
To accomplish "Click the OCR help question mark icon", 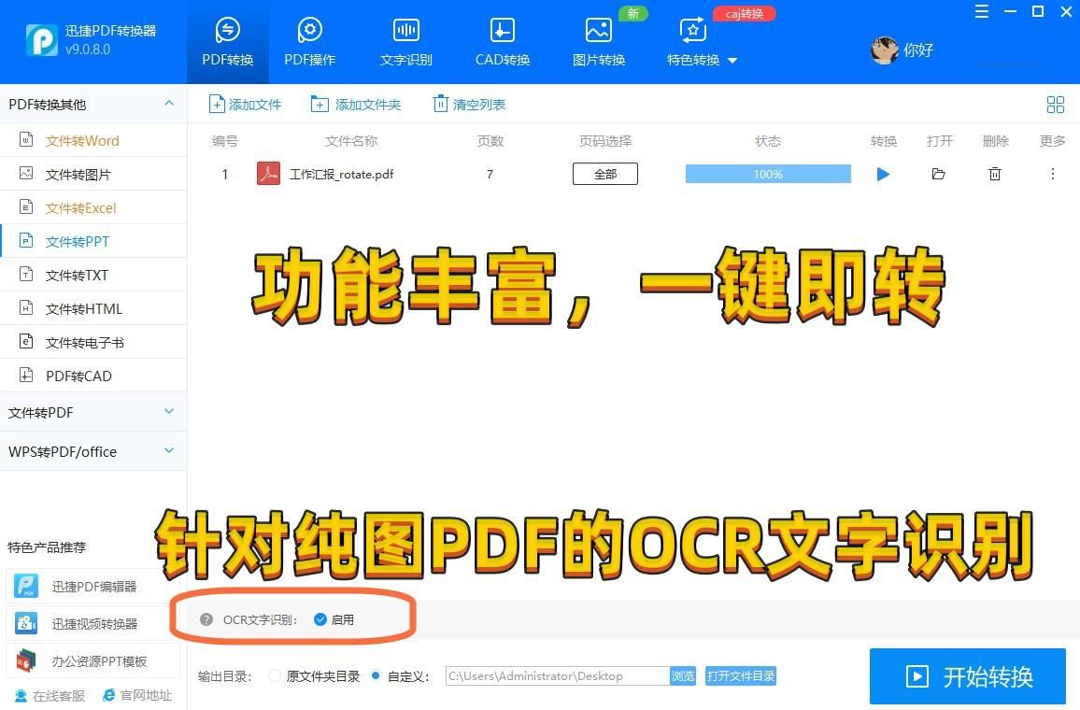I will [206, 619].
